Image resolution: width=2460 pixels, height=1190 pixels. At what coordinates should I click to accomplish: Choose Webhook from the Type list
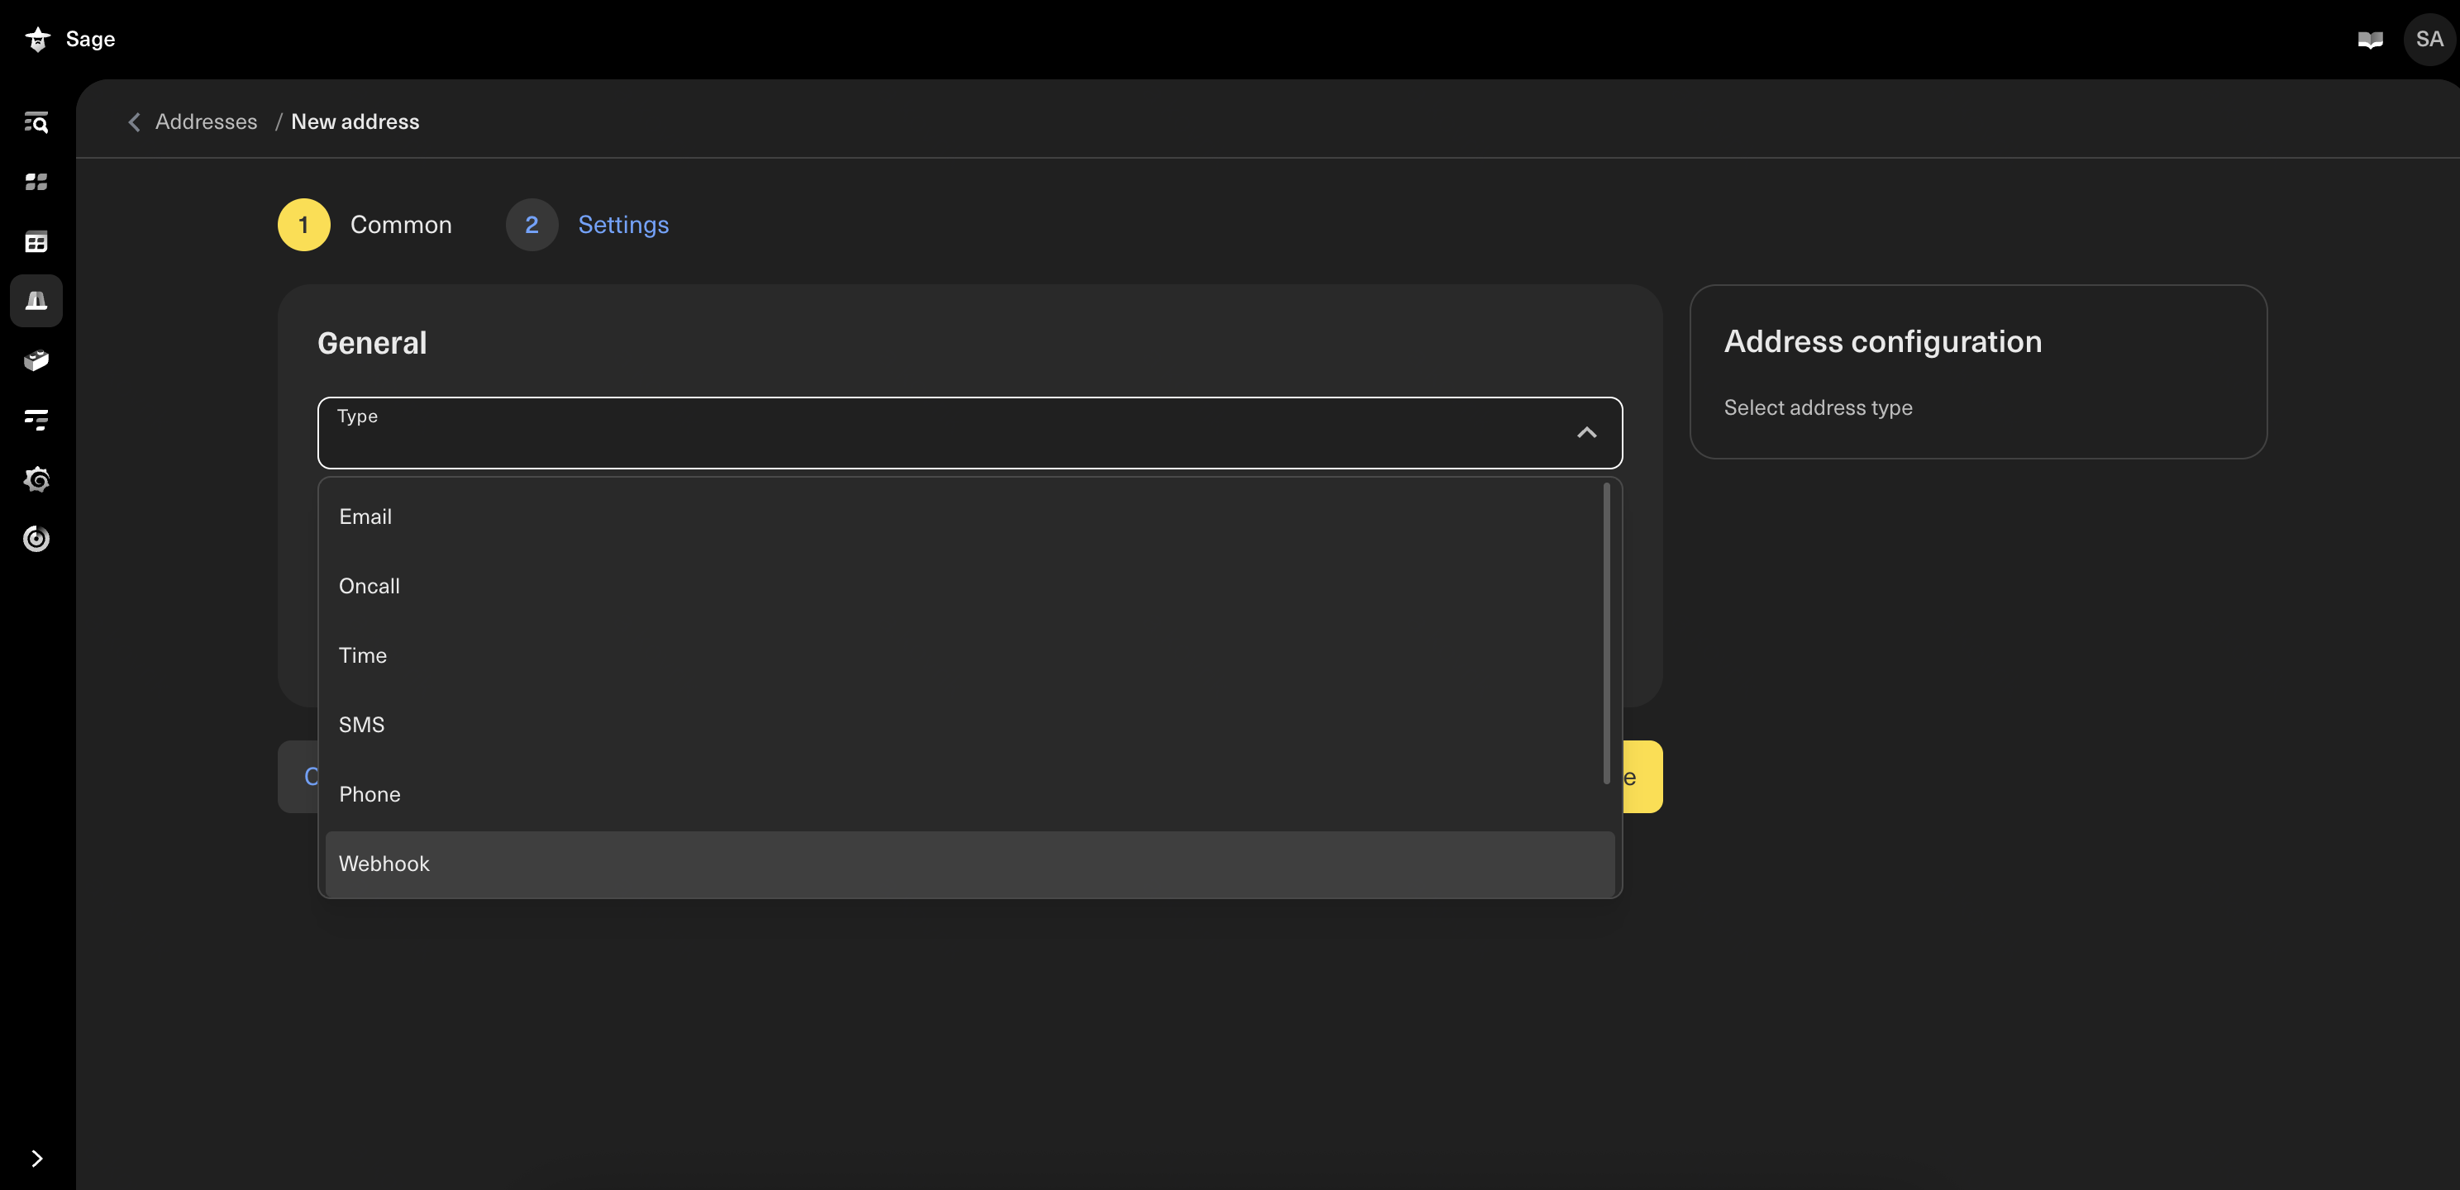coord(970,864)
